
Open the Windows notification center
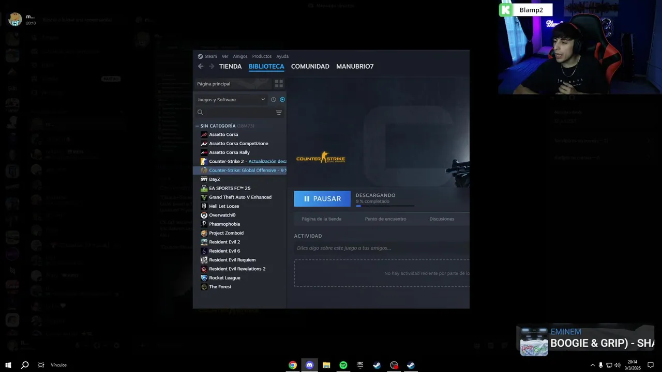(651, 365)
